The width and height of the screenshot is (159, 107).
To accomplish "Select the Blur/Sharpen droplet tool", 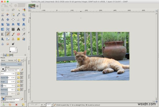I will pos(3,44).
